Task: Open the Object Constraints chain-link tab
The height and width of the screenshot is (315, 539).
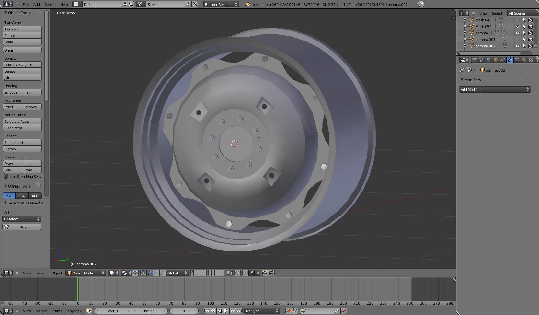Action: (x=503, y=60)
